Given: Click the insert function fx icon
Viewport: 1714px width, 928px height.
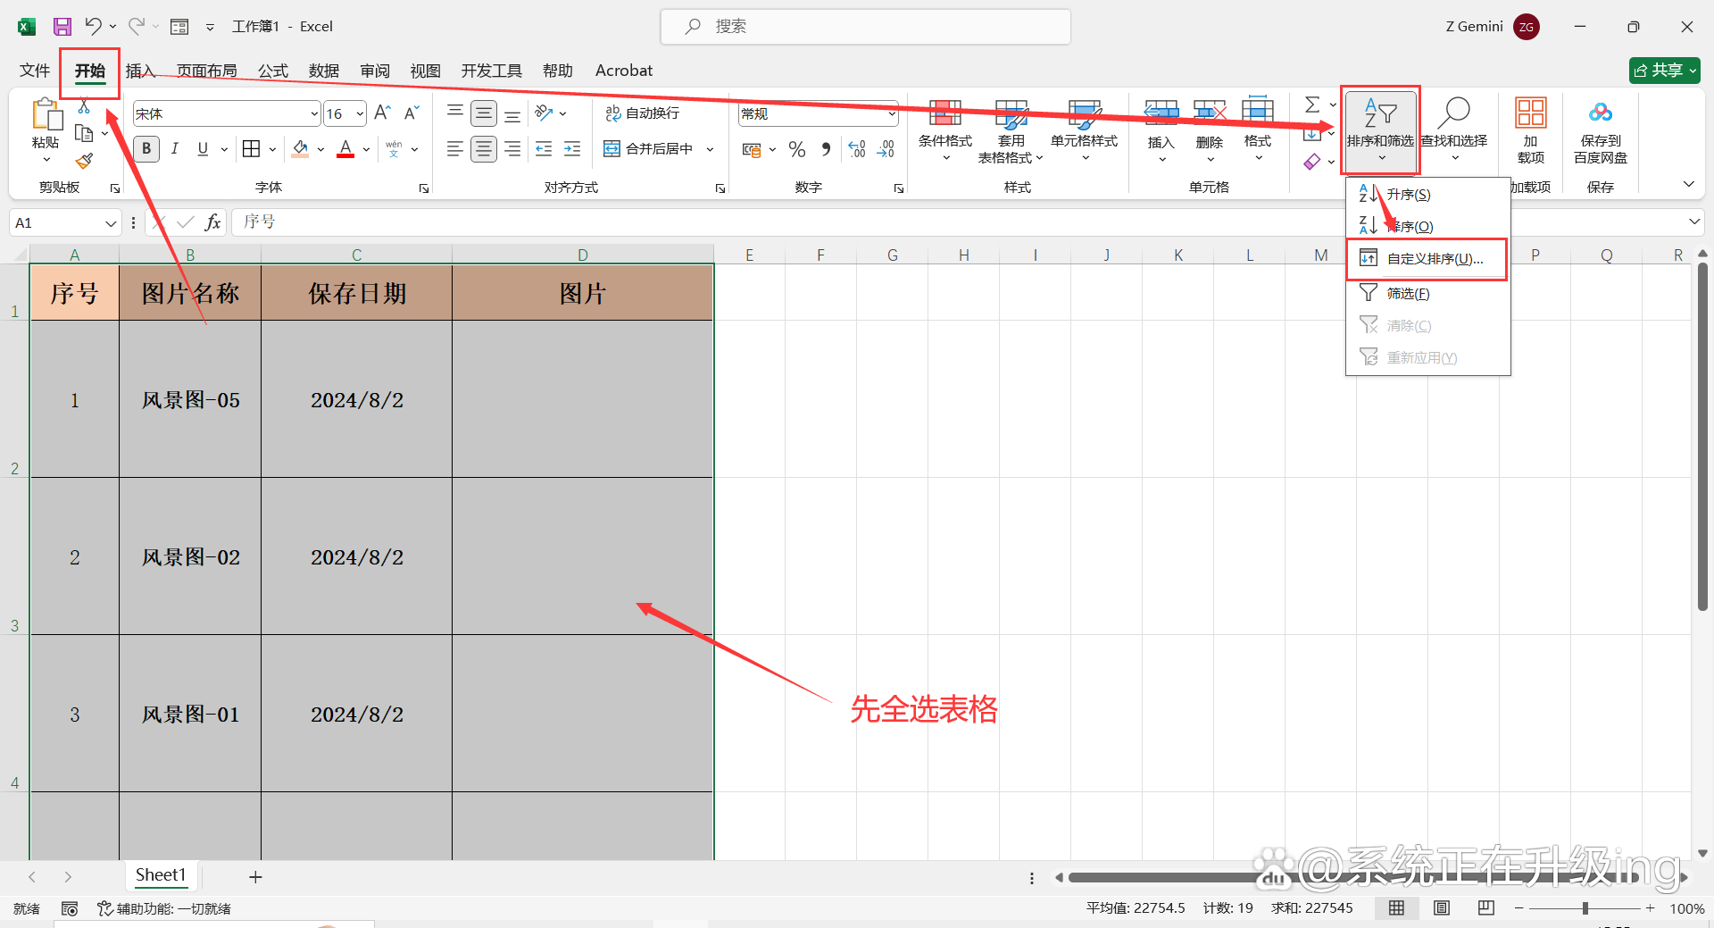Looking at the screenshot, I should click(212, 222).
